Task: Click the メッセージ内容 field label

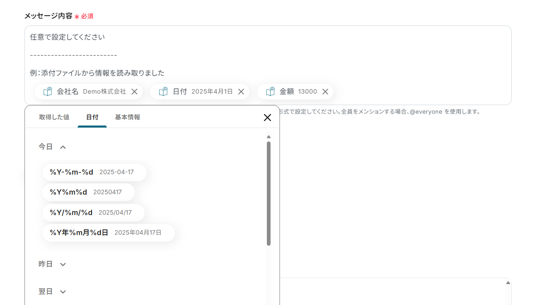Action: tap(48, 16)
